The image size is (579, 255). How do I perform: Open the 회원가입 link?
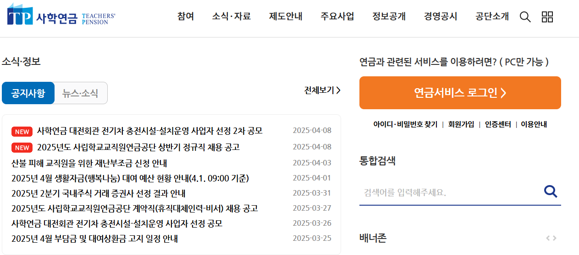pyautogui.click(x=461, y=124)
